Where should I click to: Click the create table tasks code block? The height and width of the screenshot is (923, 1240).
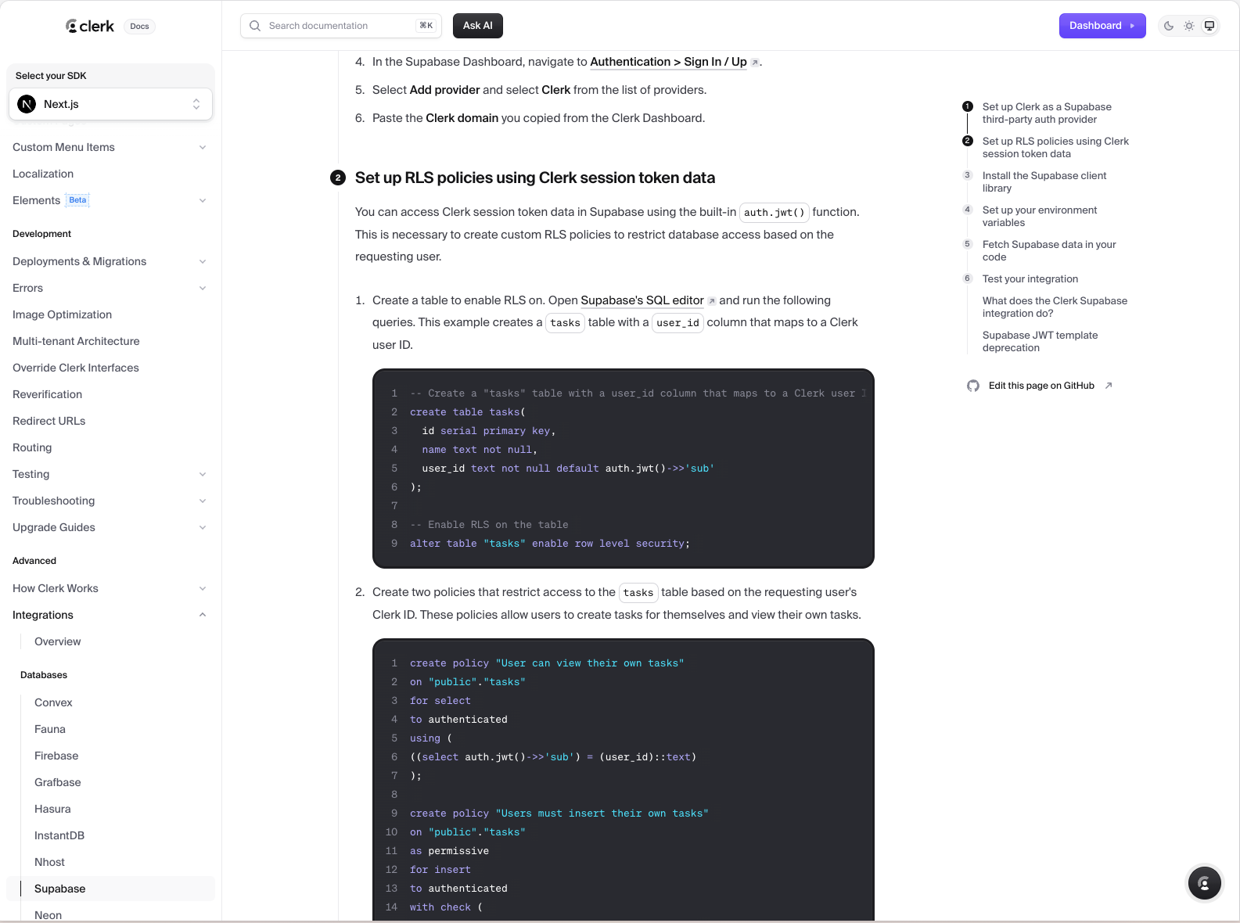624,469
